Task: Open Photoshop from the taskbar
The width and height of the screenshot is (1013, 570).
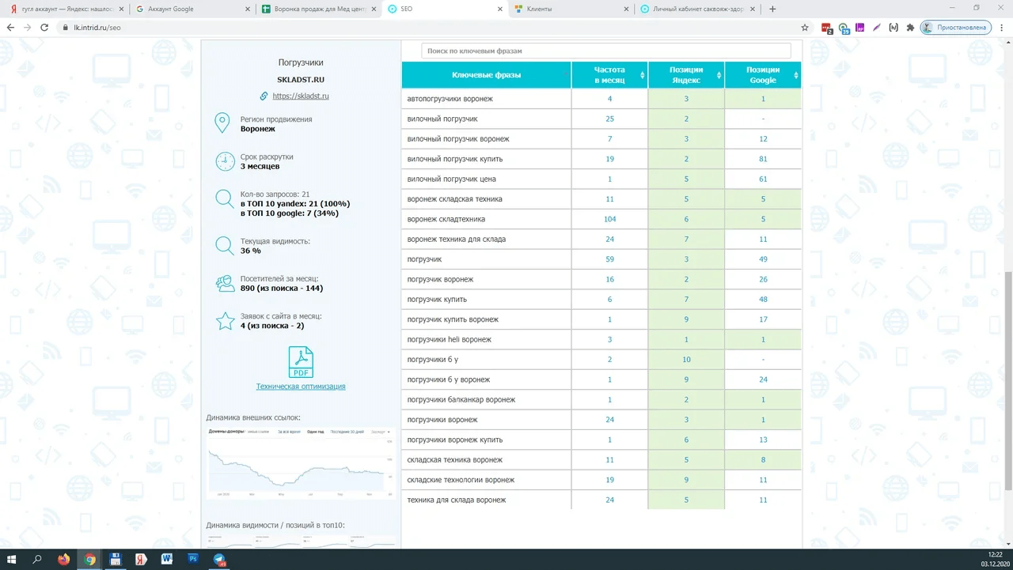Action: point(192,560)
